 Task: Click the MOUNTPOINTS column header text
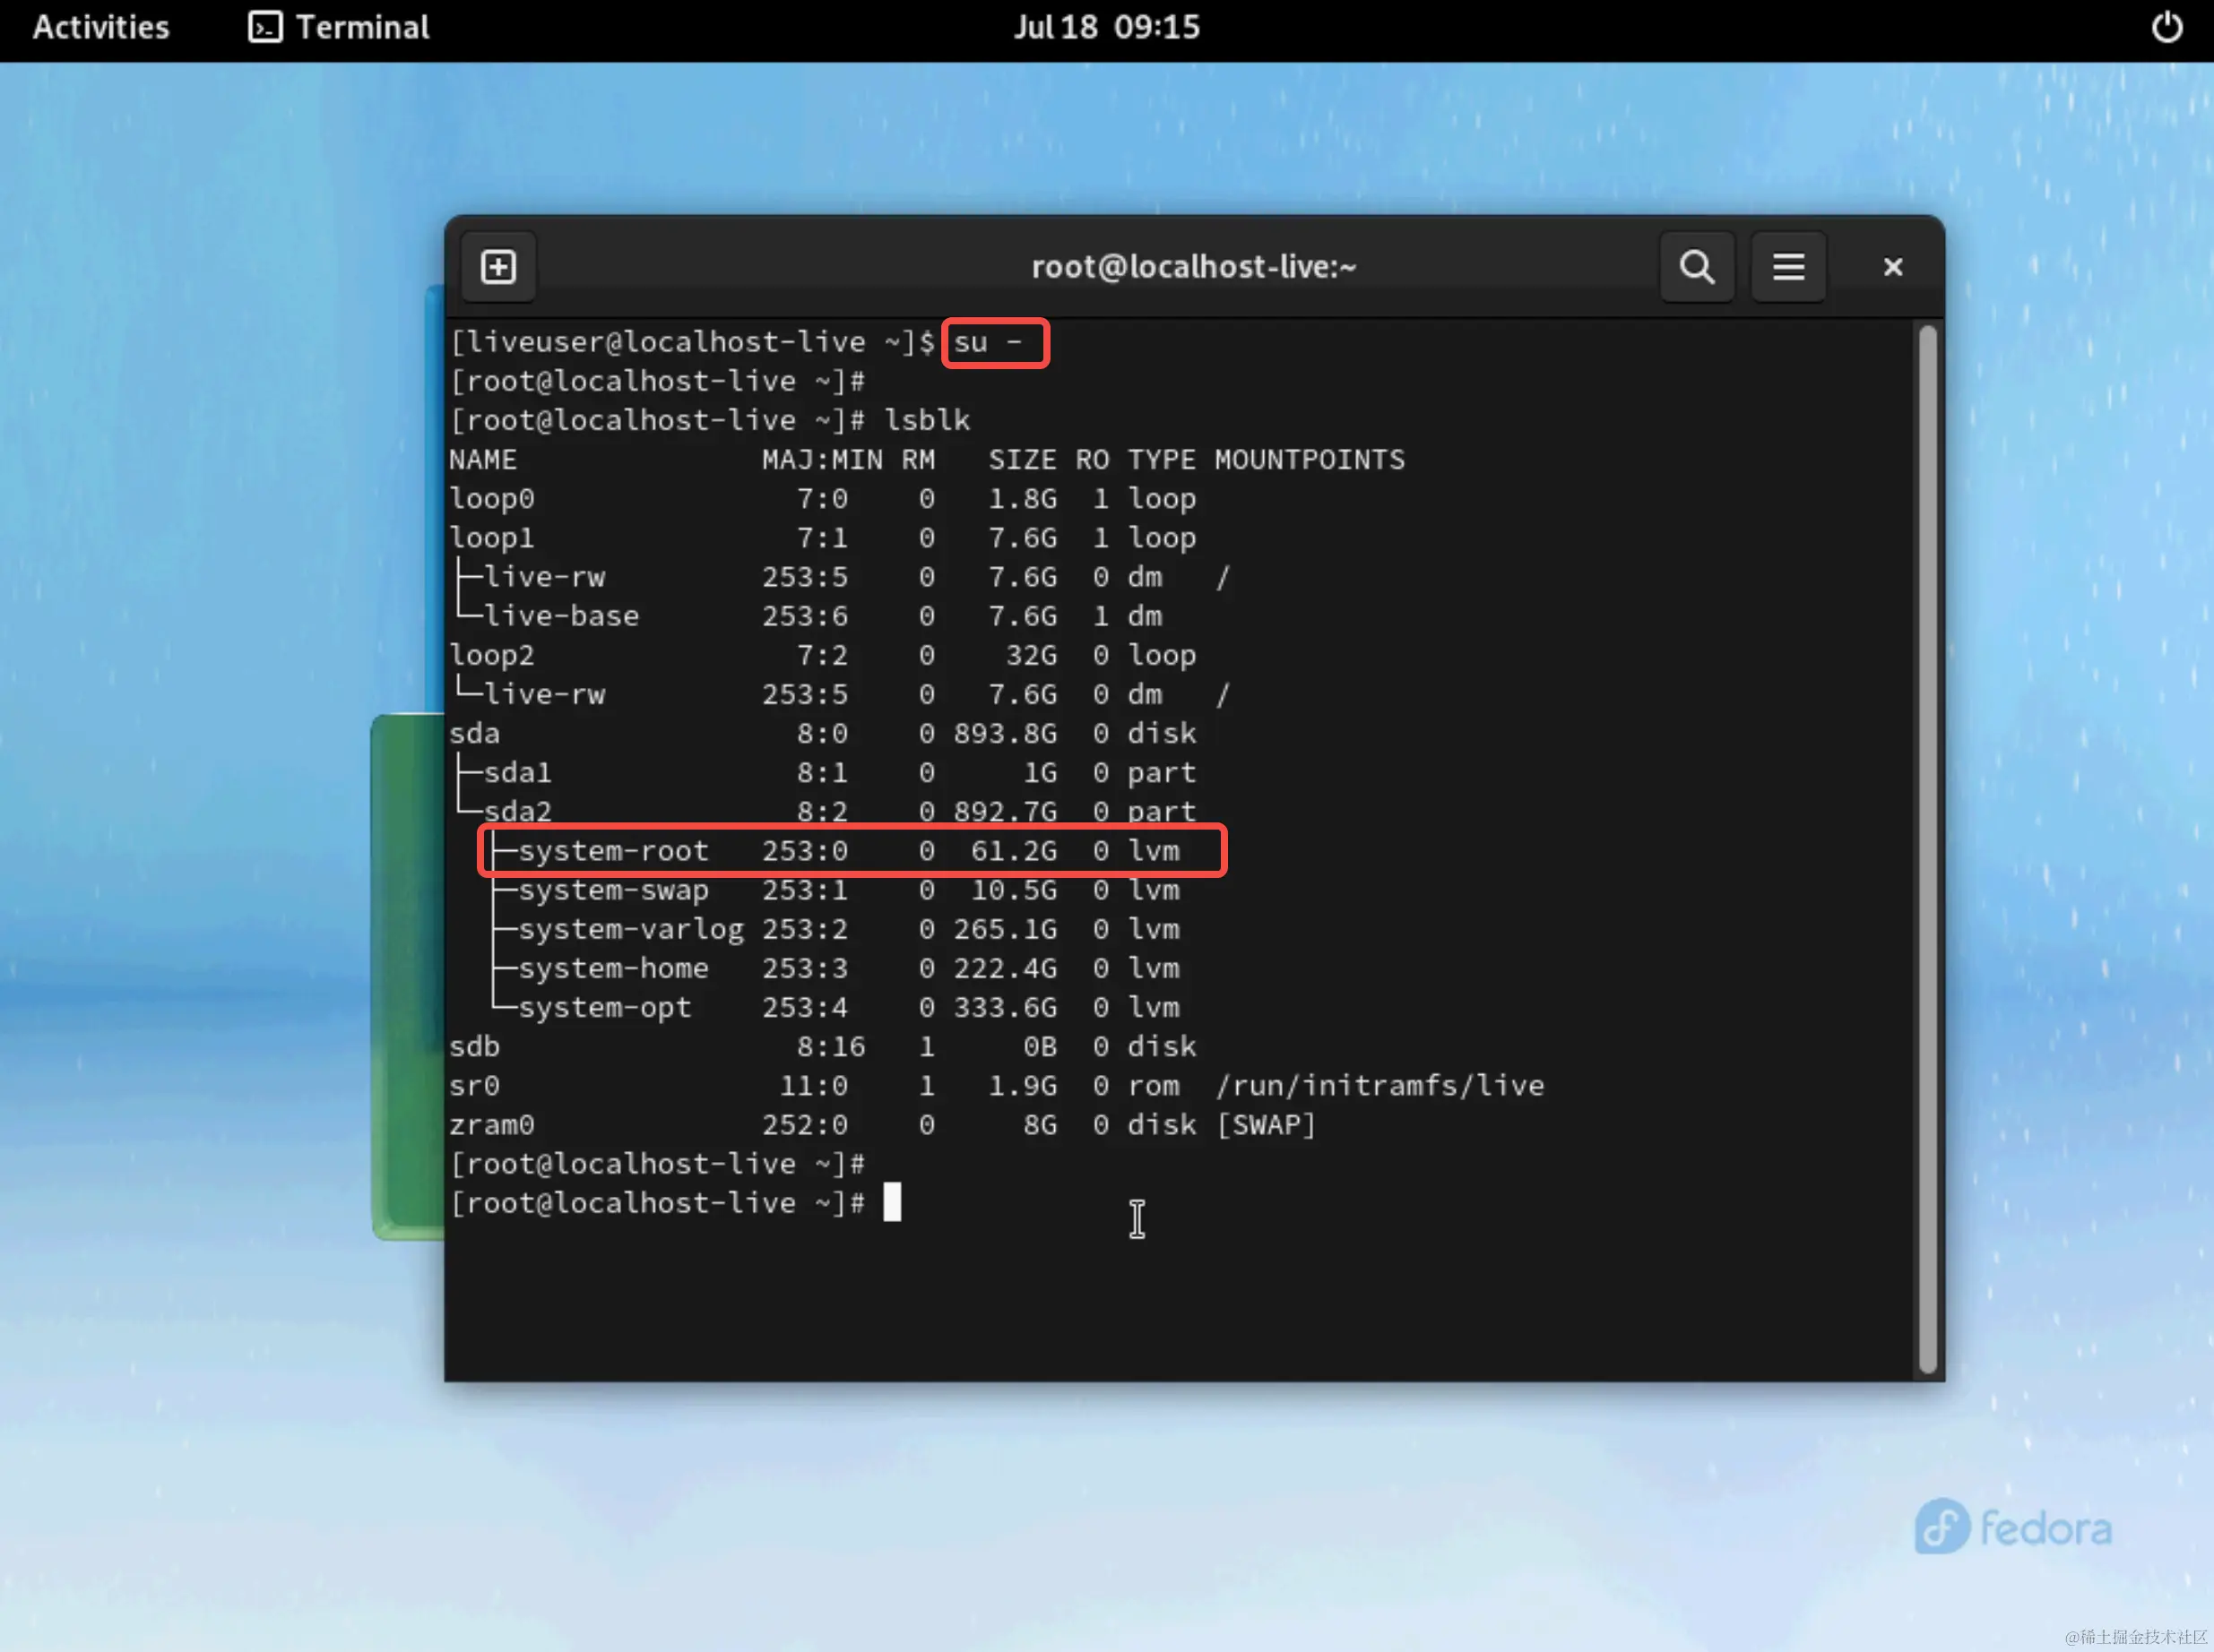tap(1309, 460)
